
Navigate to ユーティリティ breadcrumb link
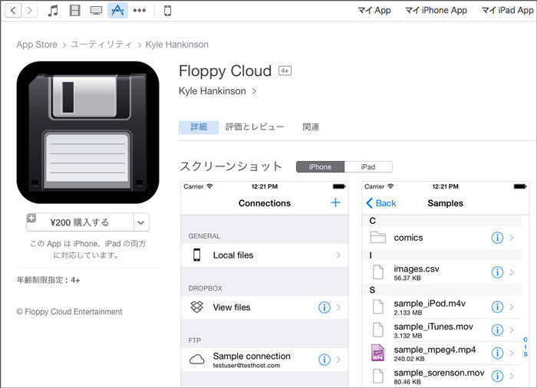[101, 44]
